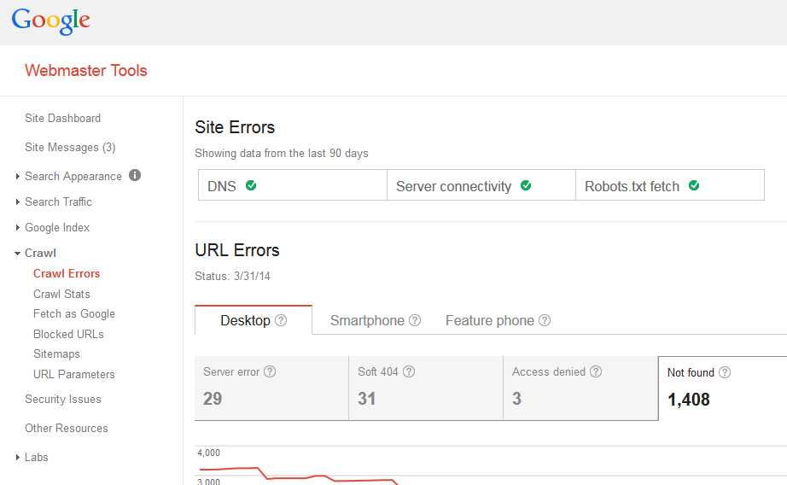This screenshot has height=485, width=787.
Task: Open the Webmaster Tools home link
Action: point(86,71)
